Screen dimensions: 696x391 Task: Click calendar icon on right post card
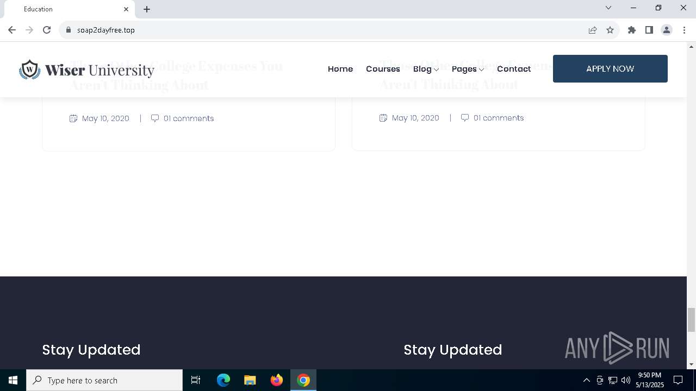click(383, 118)
